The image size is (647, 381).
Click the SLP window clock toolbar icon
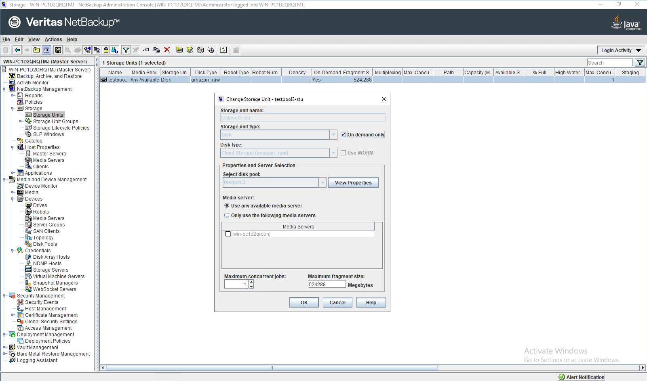tap(211, 50)
